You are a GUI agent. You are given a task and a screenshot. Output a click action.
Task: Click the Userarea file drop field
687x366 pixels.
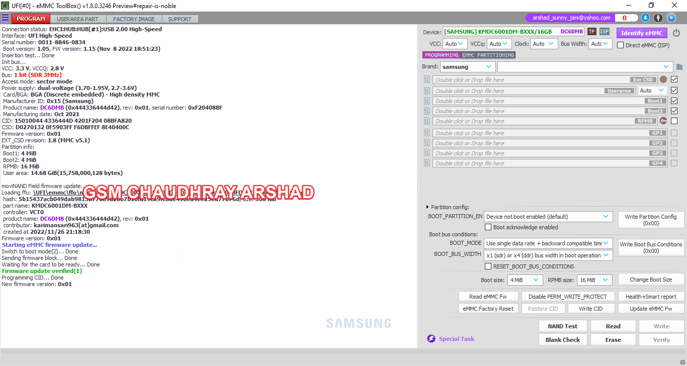[x=534, y=90]
